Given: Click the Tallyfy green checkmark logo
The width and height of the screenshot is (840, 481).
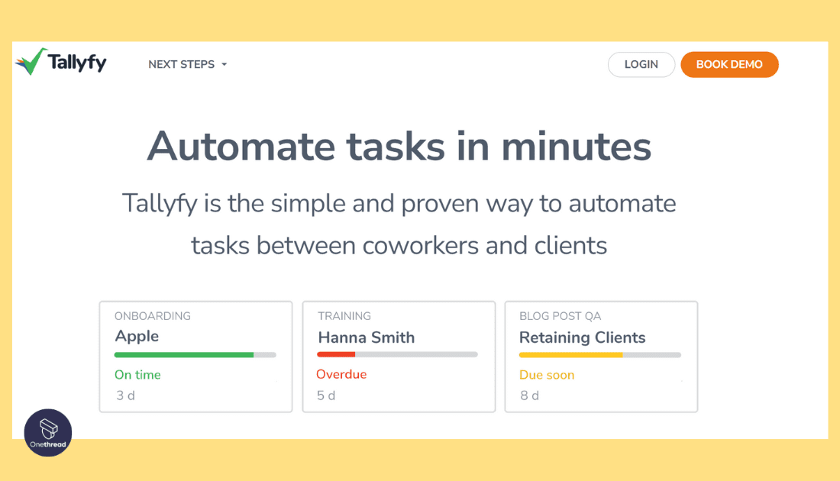Looking at the screenshot, I should tap(29, 61).
